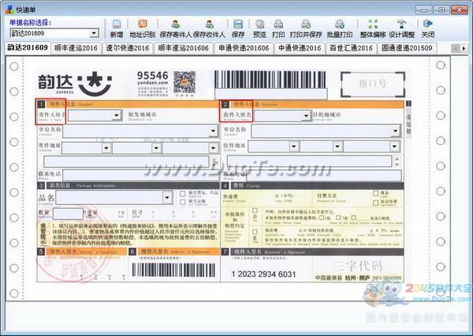The height and width of the screenshot is (336, 473).
Task: Tick the 协议结算 payment checkbox
Action: [x=375, y=203]
